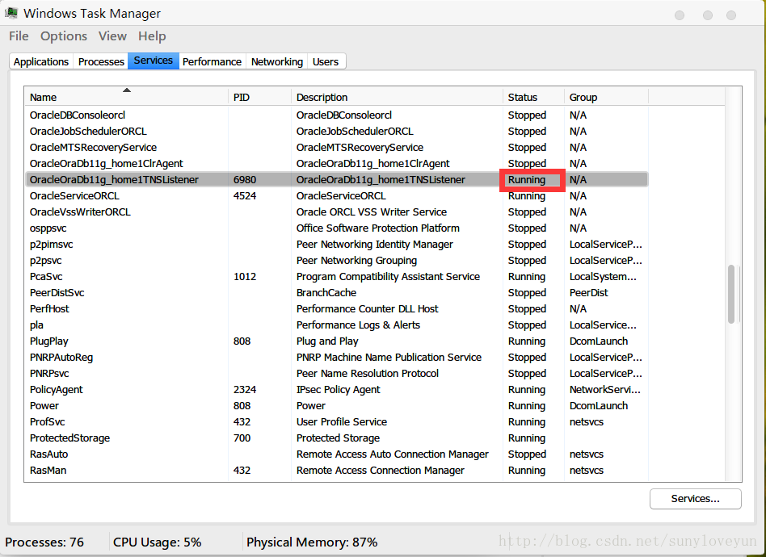The height and width of the screenshot is (557, 766).
Task: Select the RasAuto service
Action: tap(48, 454)
